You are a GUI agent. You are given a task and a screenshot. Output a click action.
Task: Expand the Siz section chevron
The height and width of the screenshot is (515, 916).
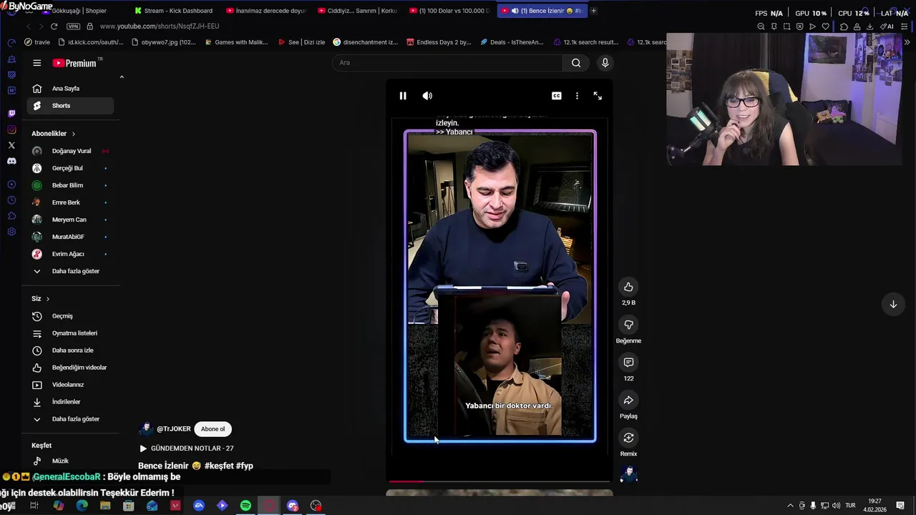[48, 299]
